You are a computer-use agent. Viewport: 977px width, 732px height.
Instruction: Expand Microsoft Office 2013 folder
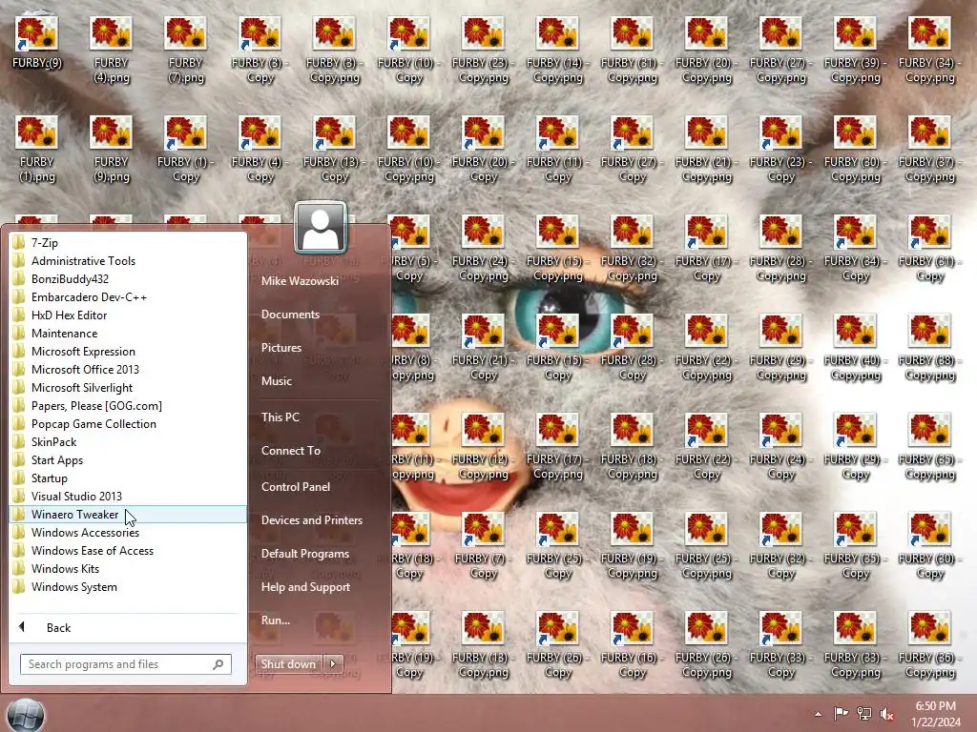pos(128,369)
